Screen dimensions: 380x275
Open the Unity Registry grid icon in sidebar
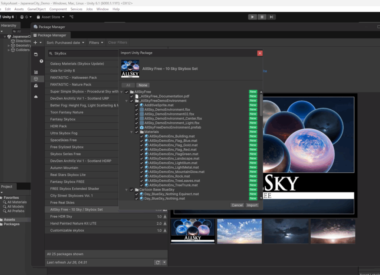click(36, 72)
